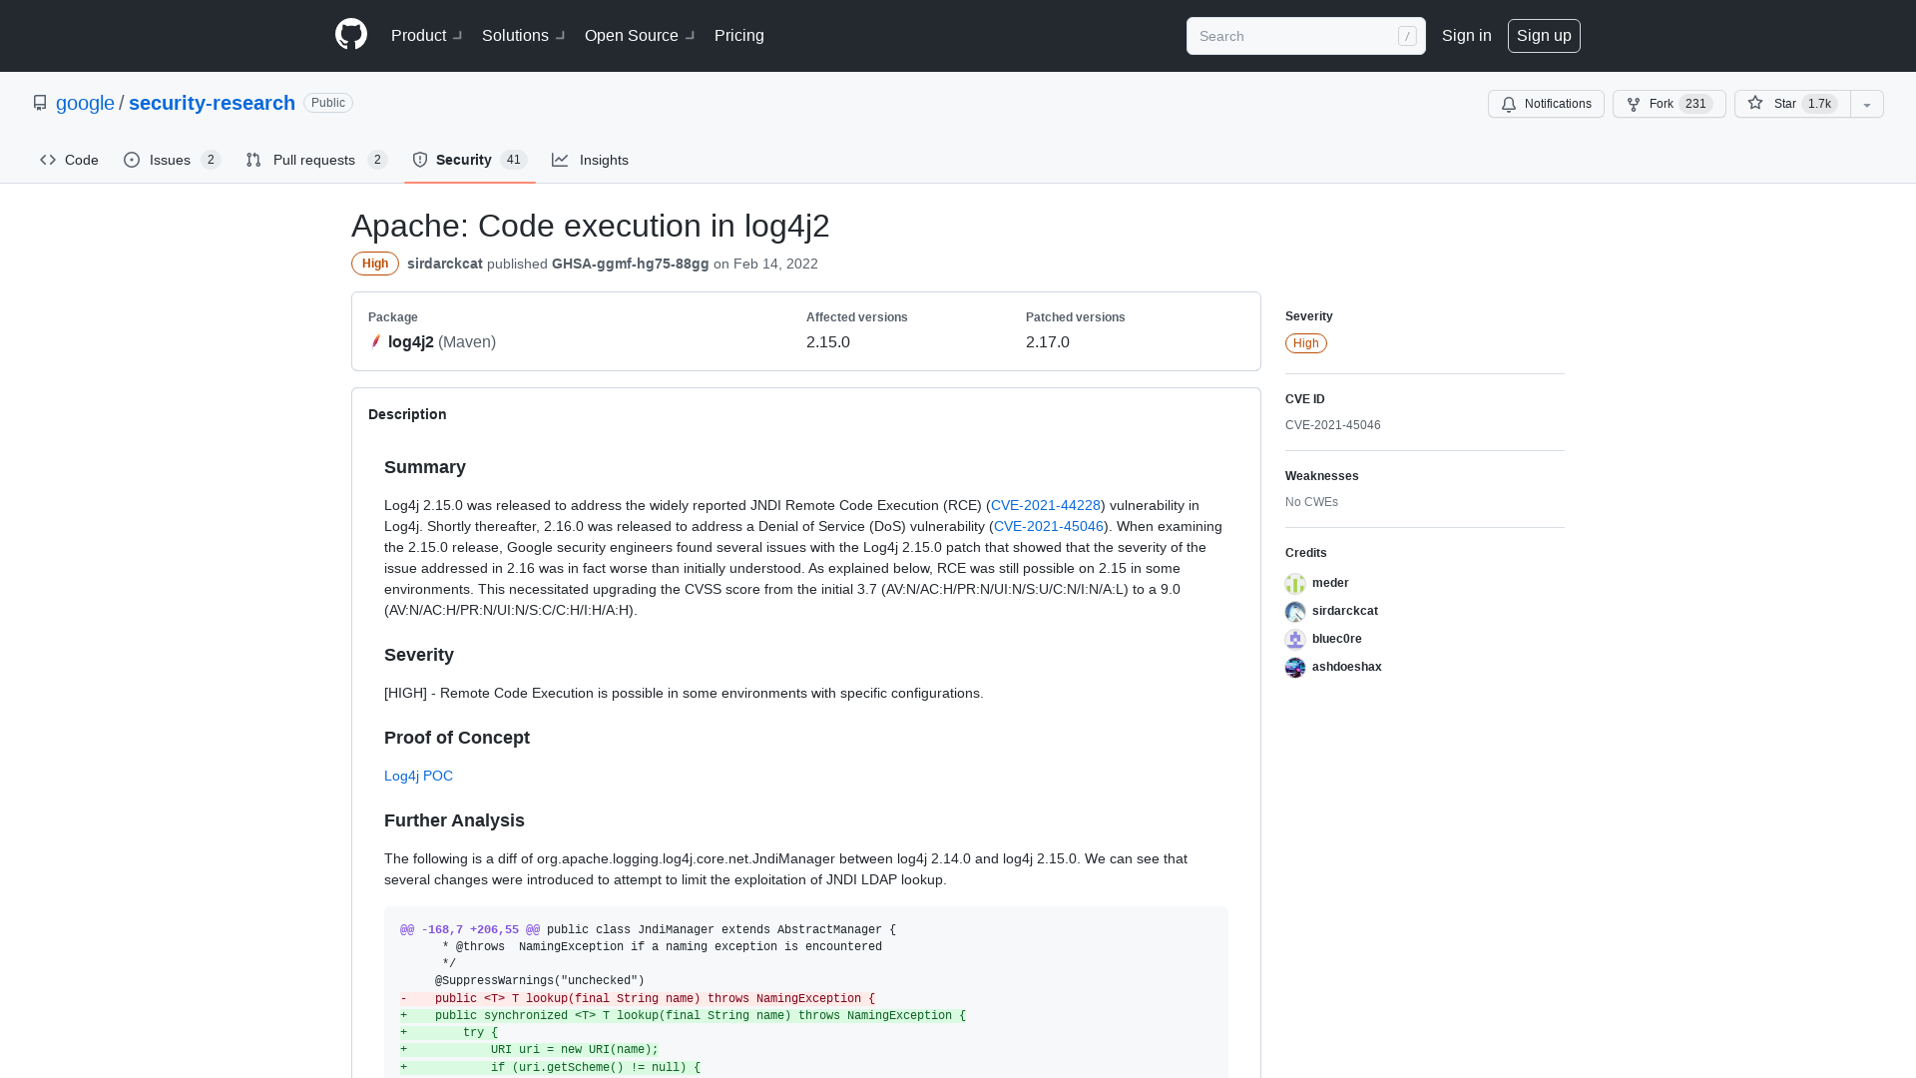Click affected version 2.15.0
The image size is (1916, 1078).
click(828, 341)
